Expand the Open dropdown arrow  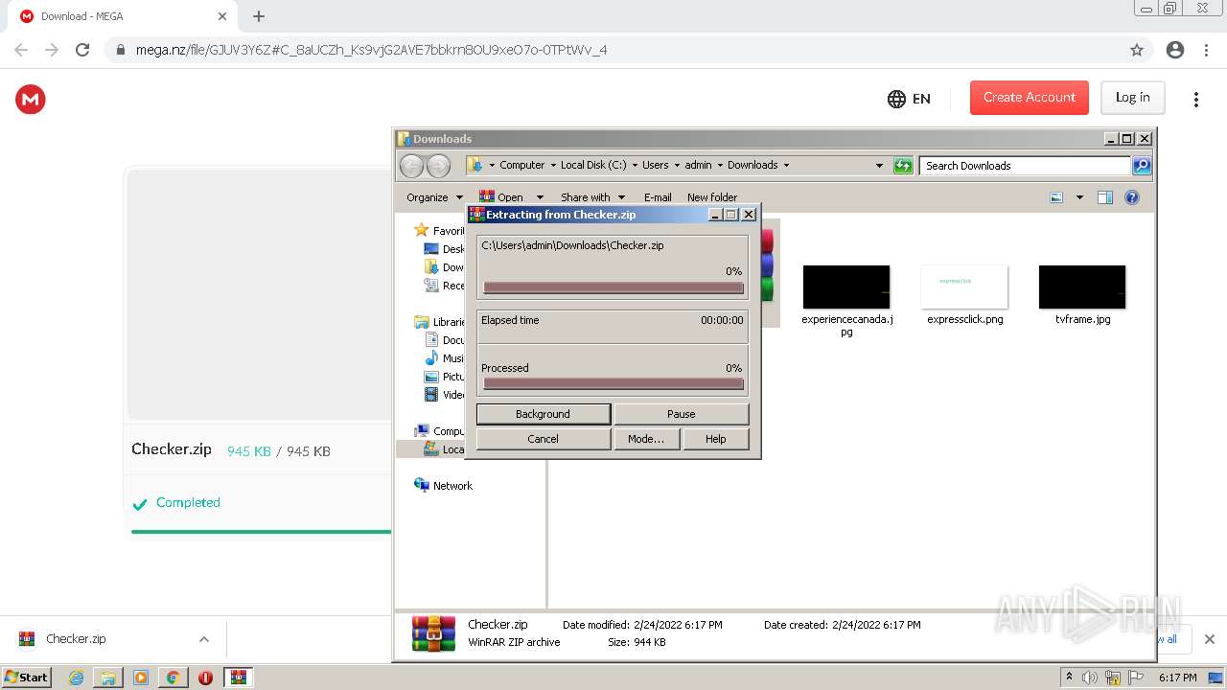(x=540, y=197)
